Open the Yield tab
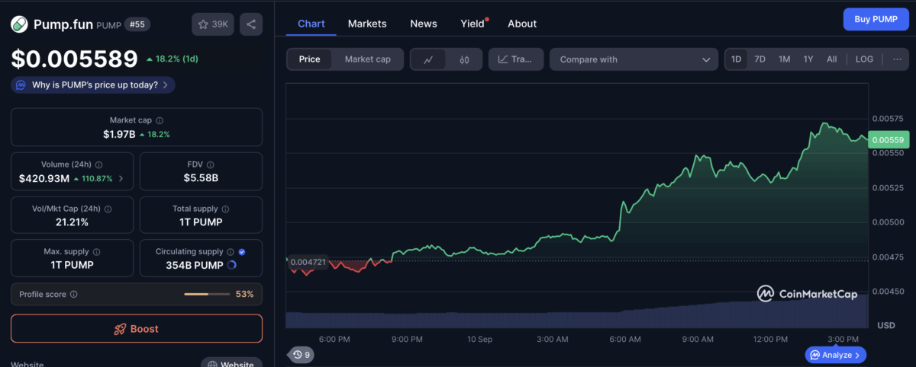916x367 pixels. (473, 24)
